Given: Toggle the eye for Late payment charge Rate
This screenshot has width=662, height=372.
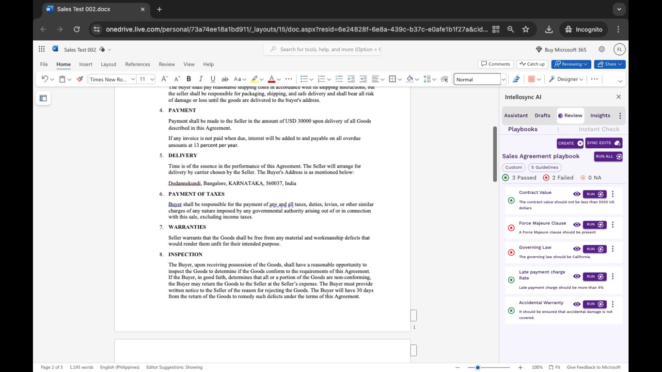Looking at the screenshot, I should point(577,277).
